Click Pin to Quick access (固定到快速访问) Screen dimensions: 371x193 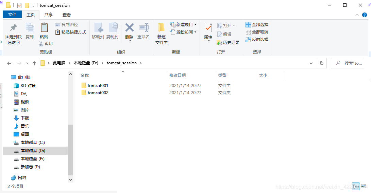click(x=14, y=34)
